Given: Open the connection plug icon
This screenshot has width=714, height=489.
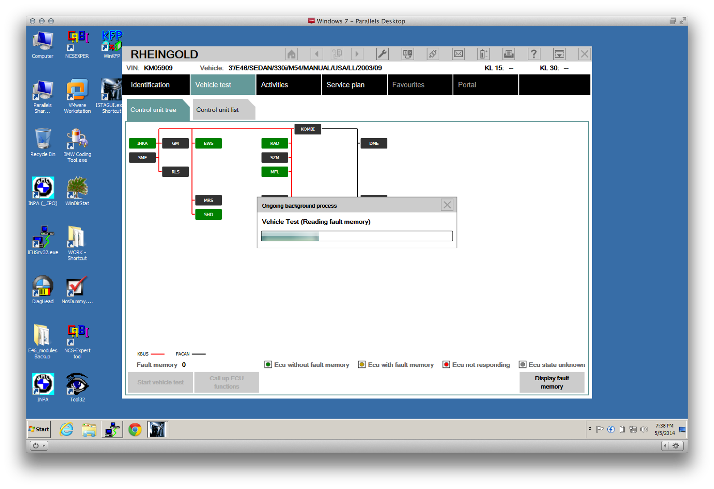Looking at the screenshot, I should (x=433, y=54).
